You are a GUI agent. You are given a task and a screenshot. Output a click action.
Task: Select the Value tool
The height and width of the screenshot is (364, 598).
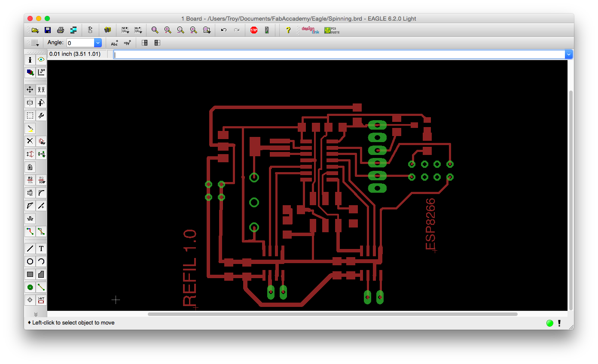[x=41, y=180]
